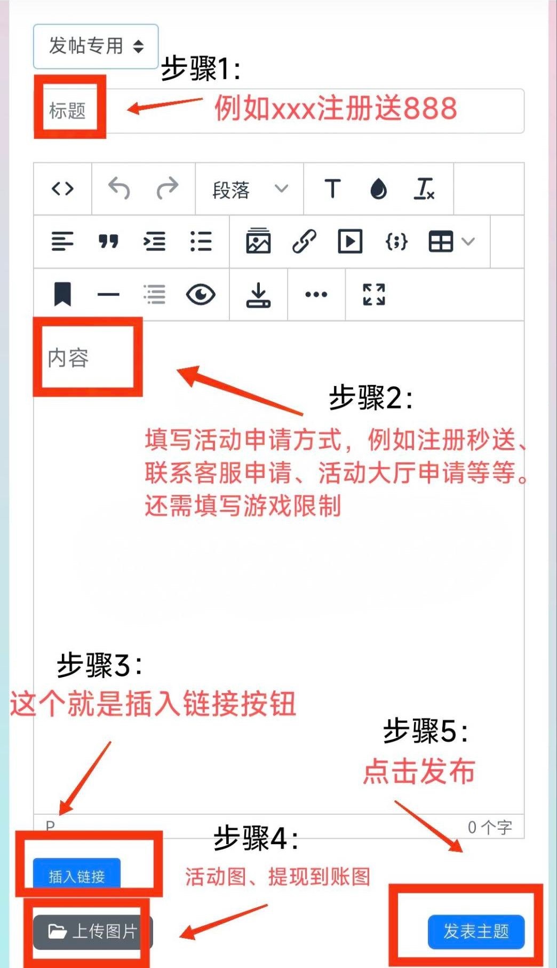Open the more options ellipsis menu
The height and width of the screenshot is (968, 557).
pos(316,294)
